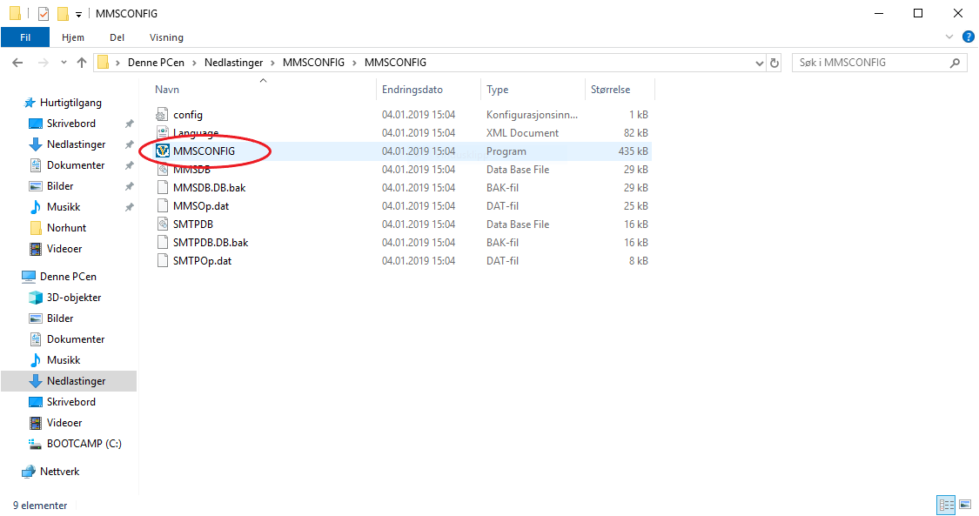Open the Visning ribbon tab

tap(166, 37)
